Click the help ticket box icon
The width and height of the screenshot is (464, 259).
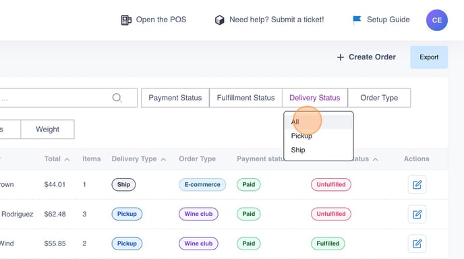(220, 20)
